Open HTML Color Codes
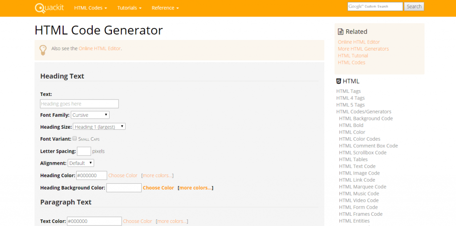 (360, 139)
